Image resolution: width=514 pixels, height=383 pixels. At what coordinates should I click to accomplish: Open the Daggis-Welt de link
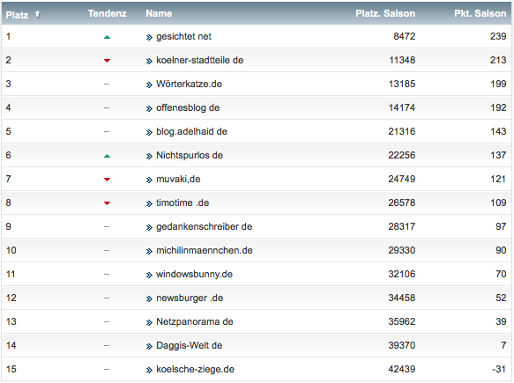190,345
